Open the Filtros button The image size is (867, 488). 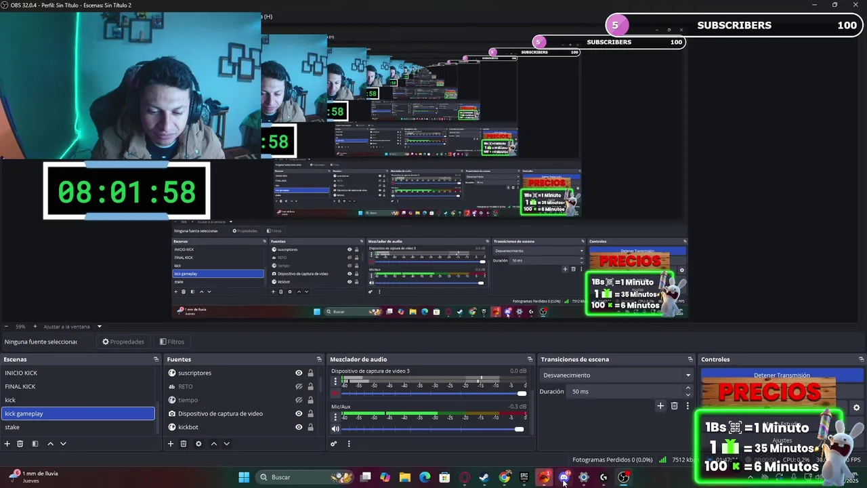point(172,342)
